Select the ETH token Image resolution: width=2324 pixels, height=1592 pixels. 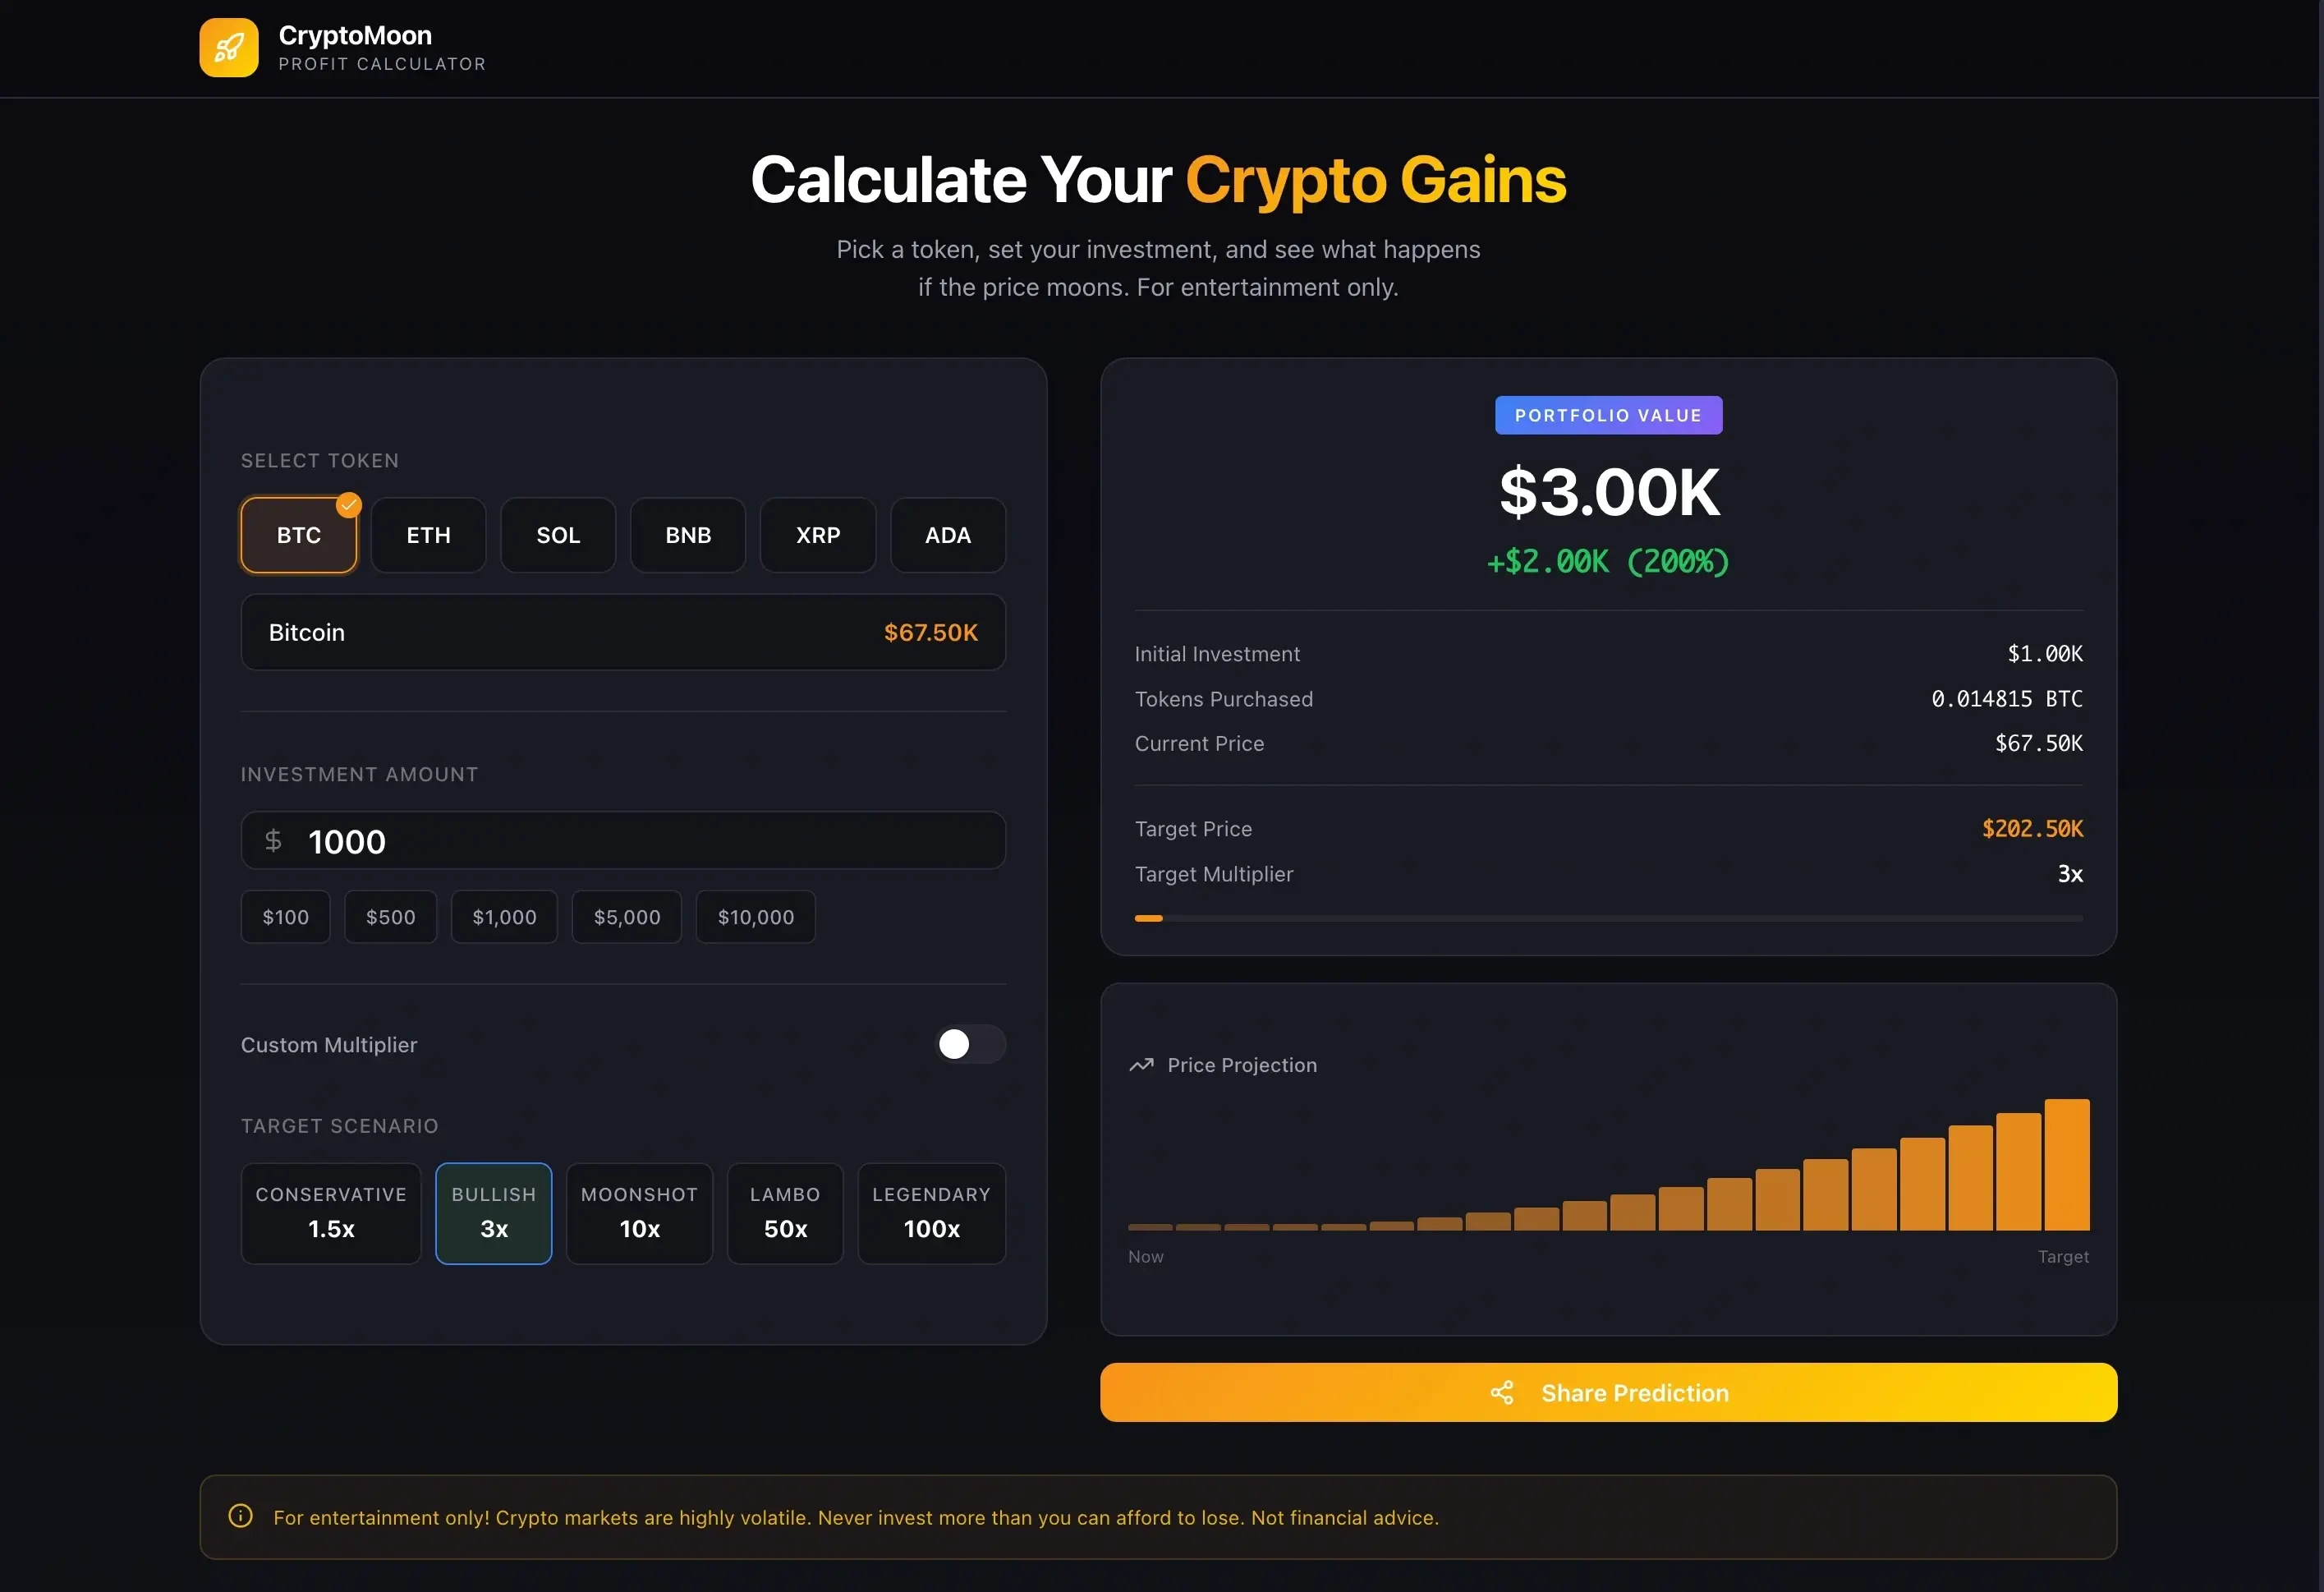(428, 536)
